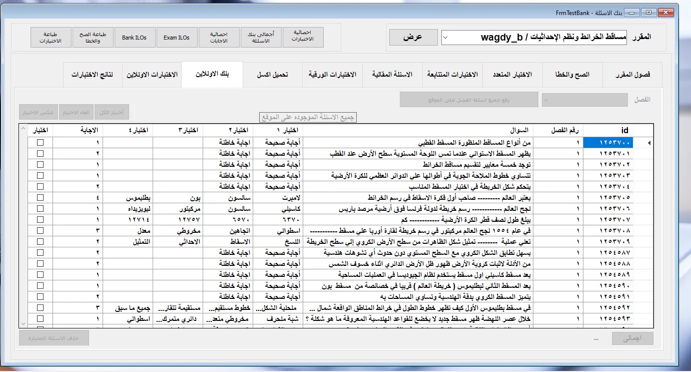This screenshot has width=691, height=372.
Task: Open the الفصل chapter dropdown
Action: pyautogui.click(x=584, y=100)
